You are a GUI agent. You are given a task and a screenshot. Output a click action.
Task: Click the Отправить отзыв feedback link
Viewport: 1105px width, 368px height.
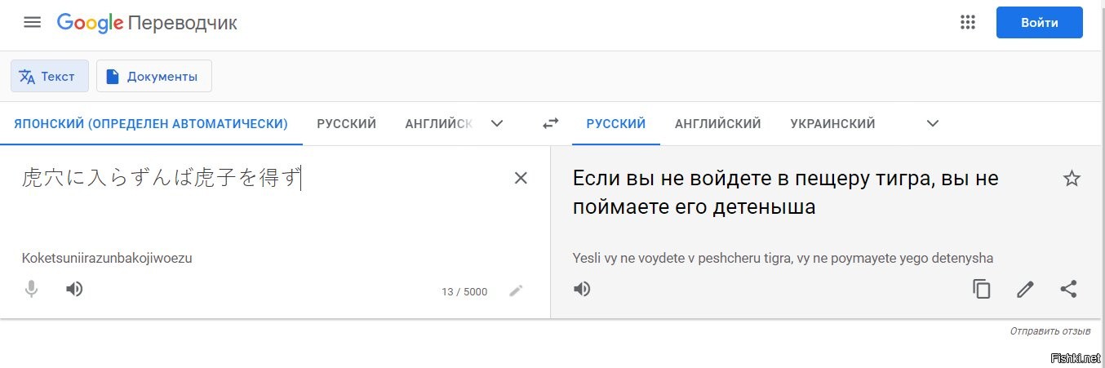coord(1050,331)
